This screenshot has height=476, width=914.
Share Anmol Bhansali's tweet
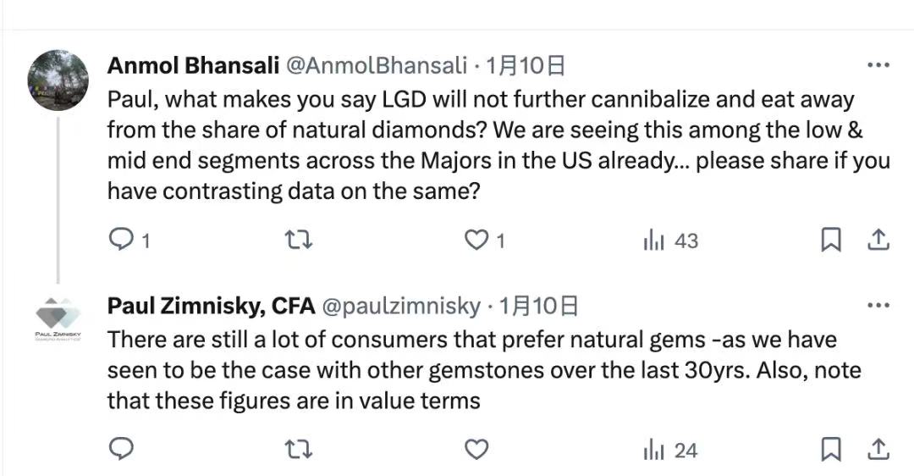click(878, 241)
